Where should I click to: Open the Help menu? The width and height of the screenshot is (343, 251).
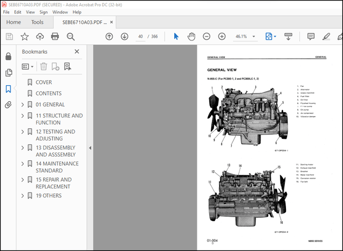click(x=77, y=12)
